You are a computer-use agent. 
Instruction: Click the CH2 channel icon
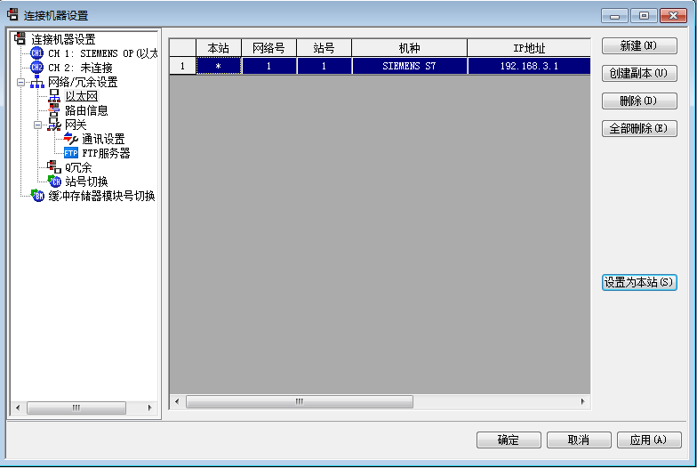[36, 68]
